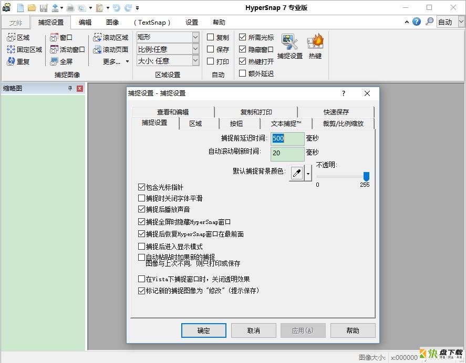Click the magnifier search icon in ribbon
This screenshot has height=363, width=466.
click(429, 22)
